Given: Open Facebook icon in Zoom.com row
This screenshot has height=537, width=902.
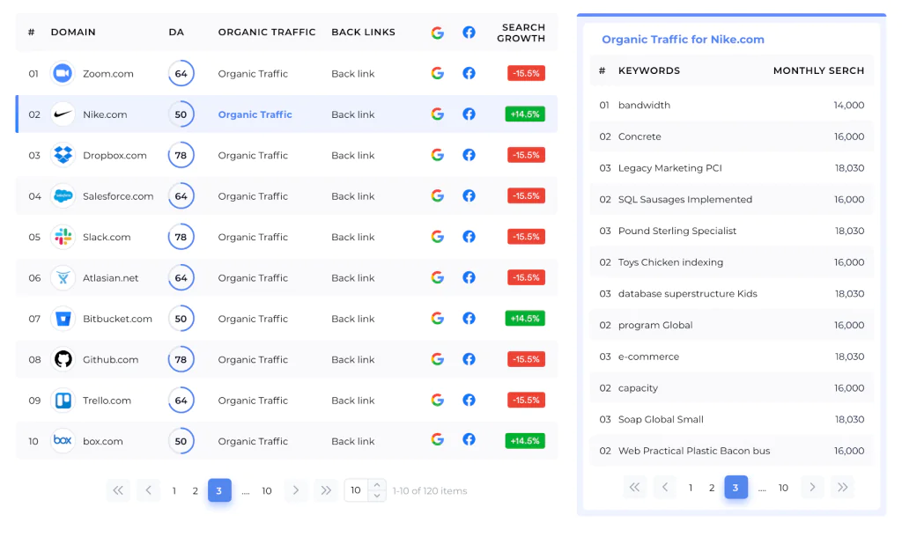Looking at the screenshot, I should (x=469, y=73).
